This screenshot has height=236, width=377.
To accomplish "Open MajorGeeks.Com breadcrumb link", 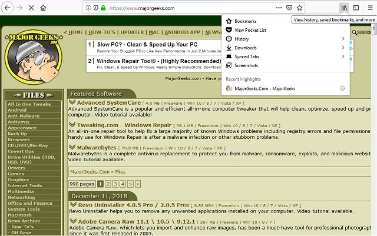I will pyautogui.click(x=90, y=172).
